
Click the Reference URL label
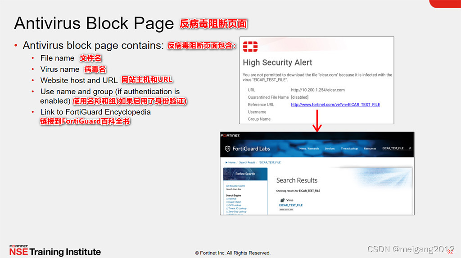pyautogui.click(x=261, y=105)
